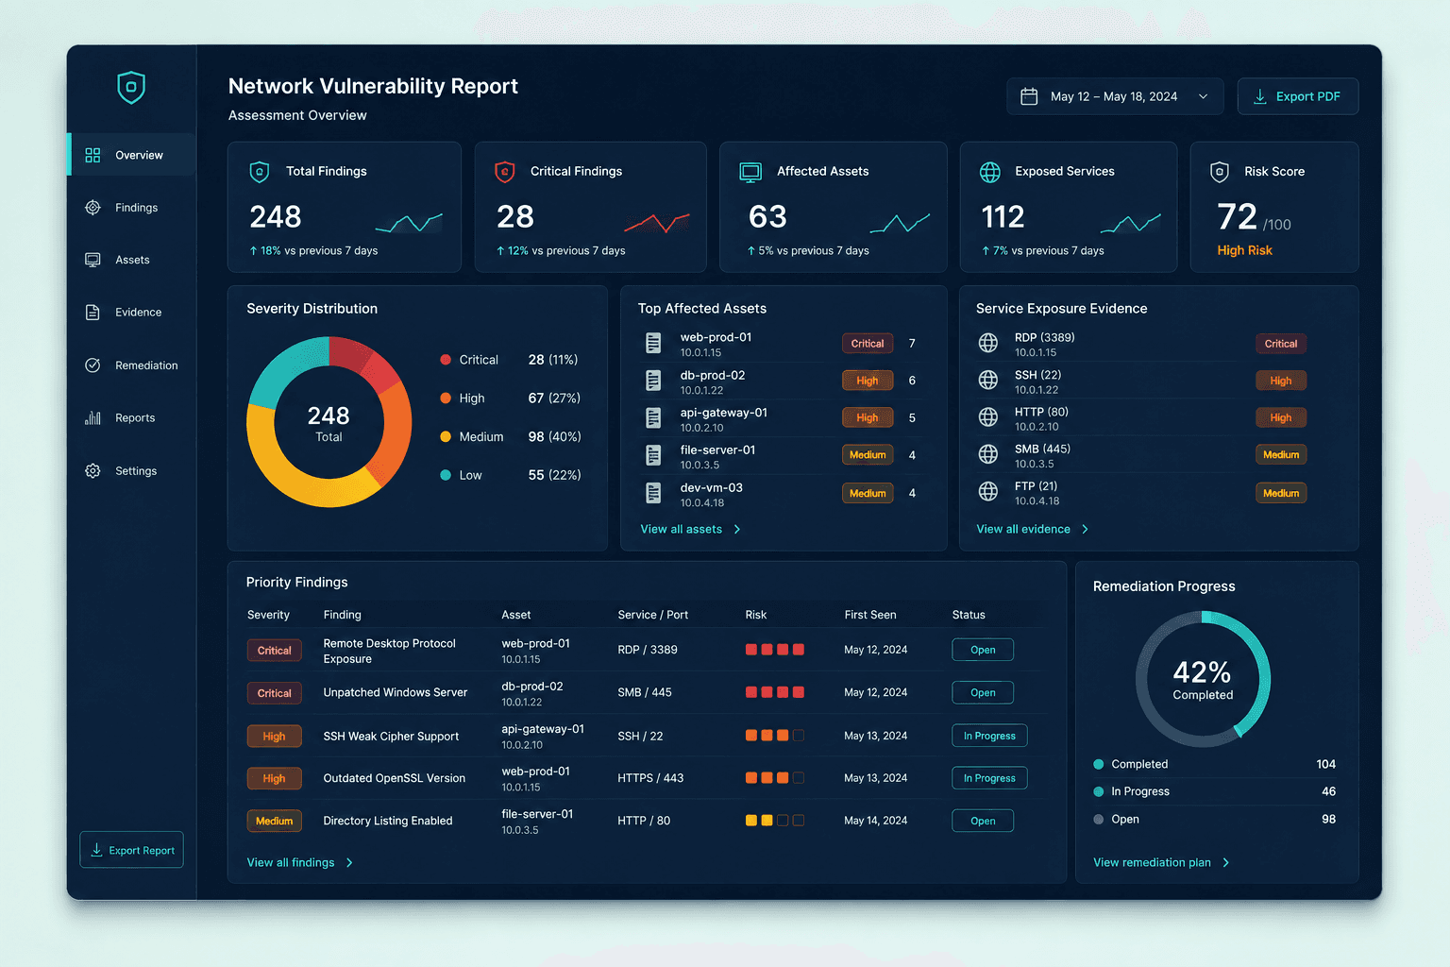The image size is (1450, 967).
Task: Click the risk squares for Unpatched Windows Server
Action: point(775,692)
